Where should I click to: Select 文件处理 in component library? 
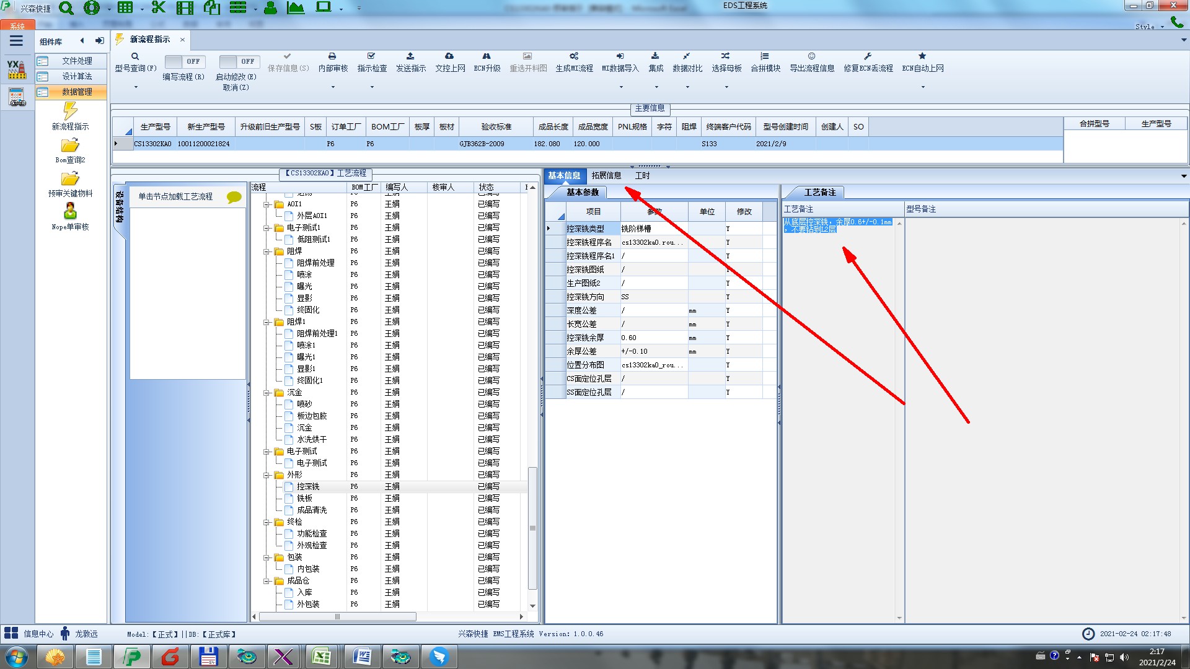pos(76,61)
